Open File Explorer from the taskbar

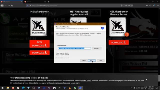(x=8, y=88)
